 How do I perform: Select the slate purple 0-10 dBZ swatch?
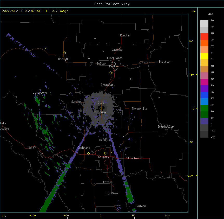(x=204, y=121)
